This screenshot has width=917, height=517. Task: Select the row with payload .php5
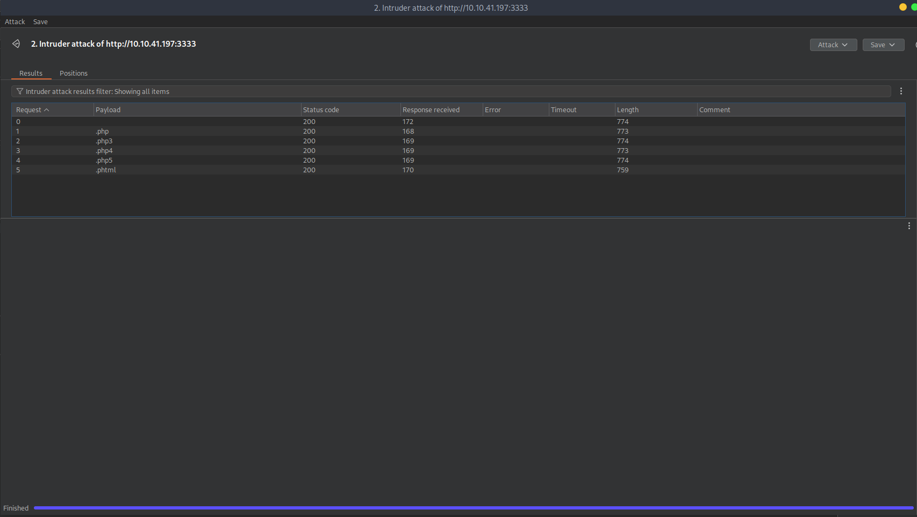pyautogui.click(x=458, y=160)
